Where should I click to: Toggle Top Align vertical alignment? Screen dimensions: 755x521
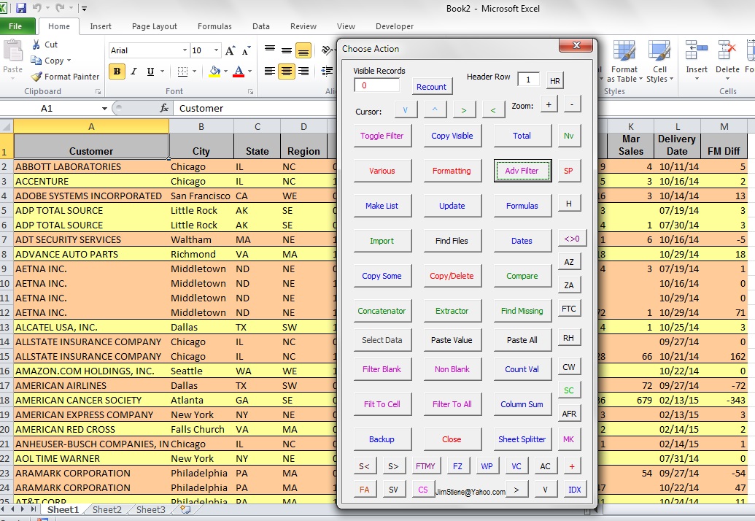[x=270, y=50]
